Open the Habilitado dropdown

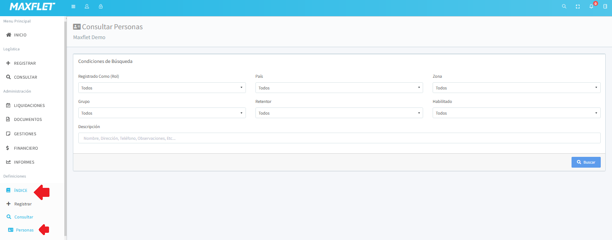coord(516,113)
